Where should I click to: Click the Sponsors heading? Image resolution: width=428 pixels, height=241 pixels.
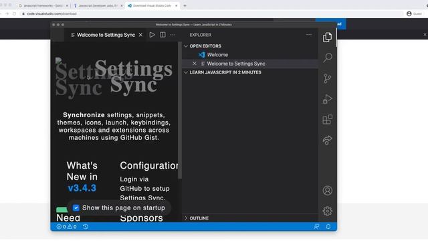(x=141, y=218)
